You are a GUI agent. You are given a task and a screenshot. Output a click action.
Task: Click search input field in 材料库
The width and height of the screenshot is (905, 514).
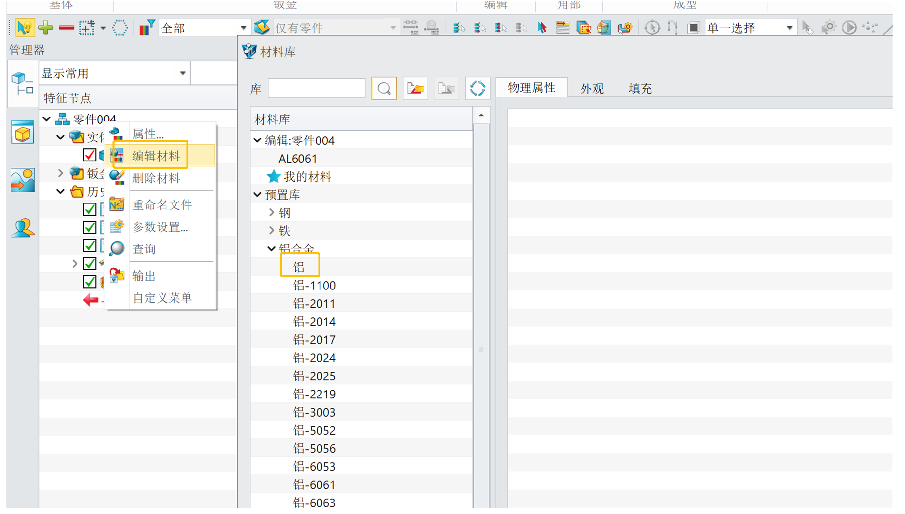tap(316, 88)
